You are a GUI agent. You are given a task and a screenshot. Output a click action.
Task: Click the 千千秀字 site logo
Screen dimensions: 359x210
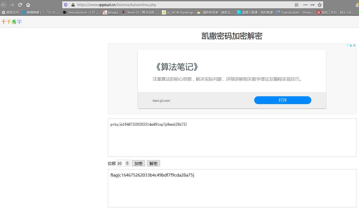12,22
